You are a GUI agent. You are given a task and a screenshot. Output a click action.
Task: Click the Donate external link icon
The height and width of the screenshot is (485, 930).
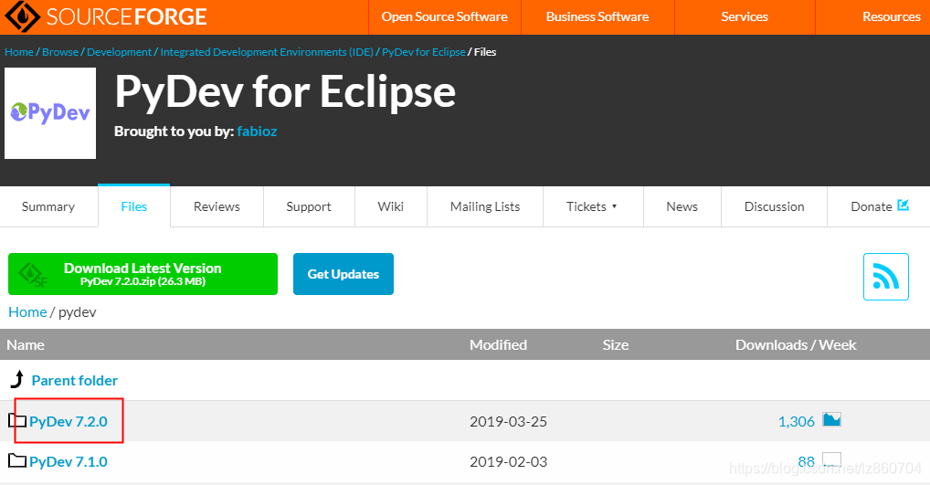tap(904, 206)
